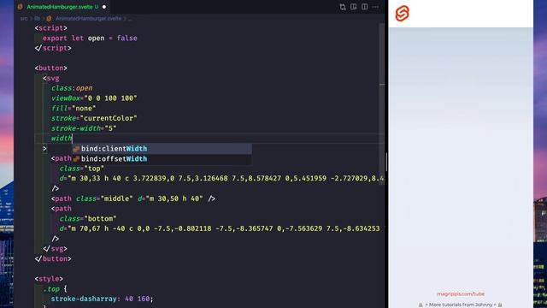This screenshot has height=308, width=547.
Task: Click the <button> opening tag
Action: coord(51,68)
